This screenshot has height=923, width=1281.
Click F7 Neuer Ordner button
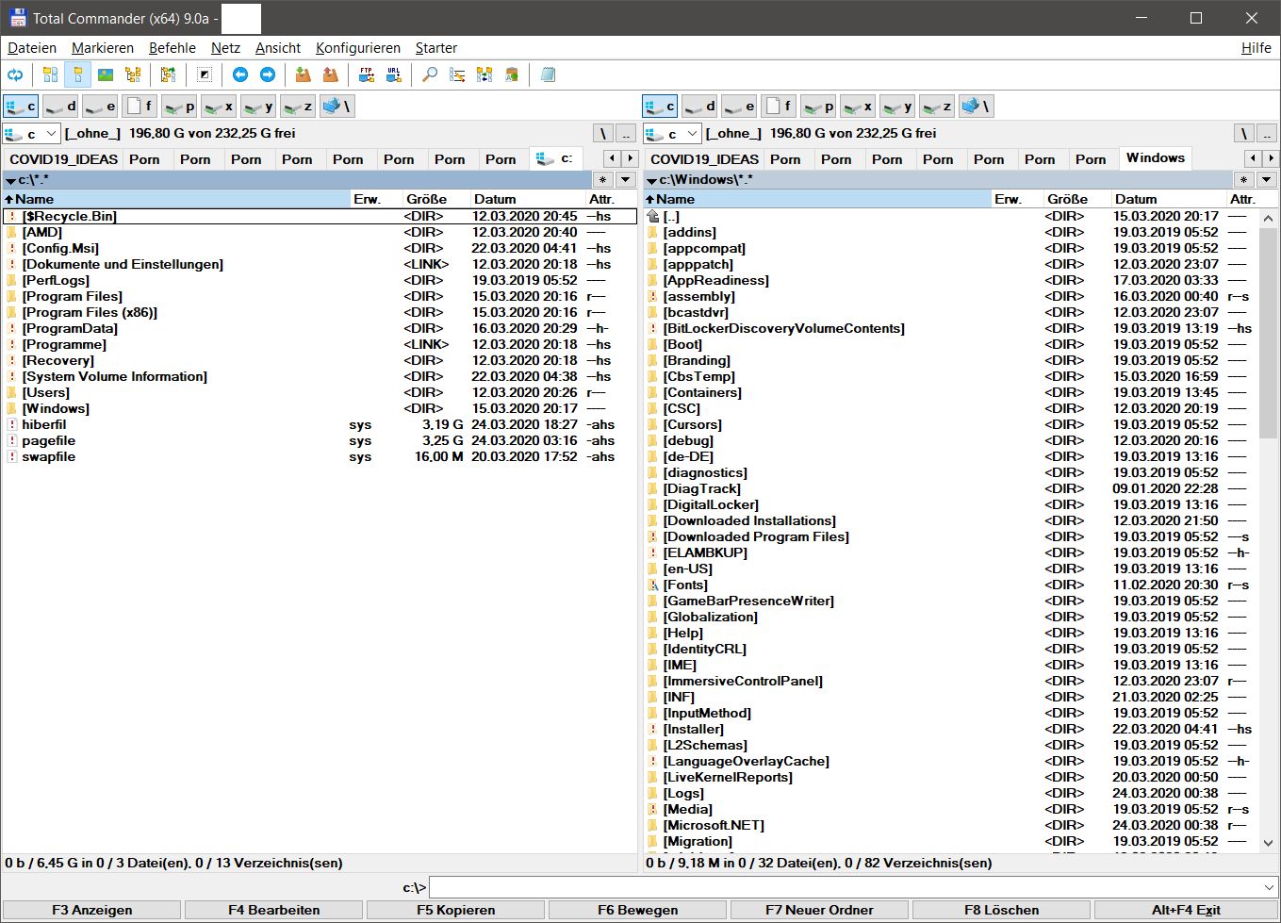[819, 910]
